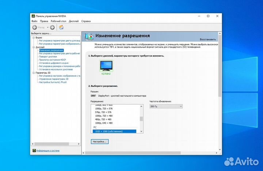Open the Рабочий стол menu

pyautogui.click(x=58, y=21)
